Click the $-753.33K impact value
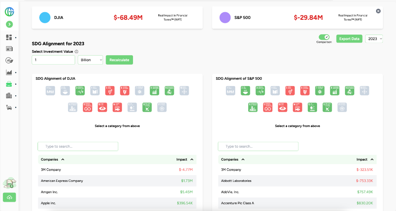This screenshot has height=211, width=396. click(x=364, y=181)
